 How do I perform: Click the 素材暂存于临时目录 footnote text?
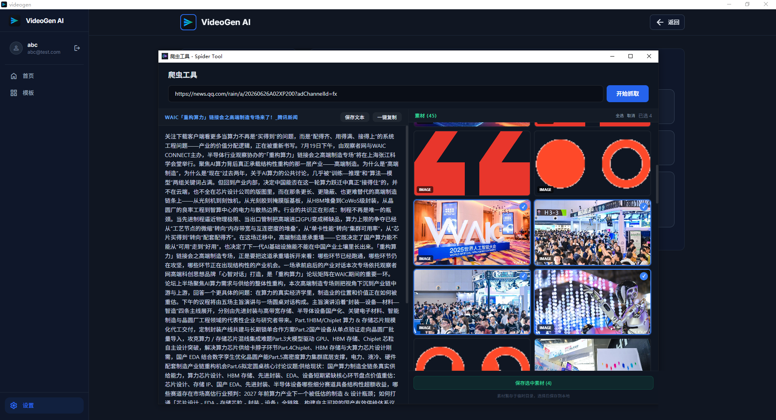point(533,396)
